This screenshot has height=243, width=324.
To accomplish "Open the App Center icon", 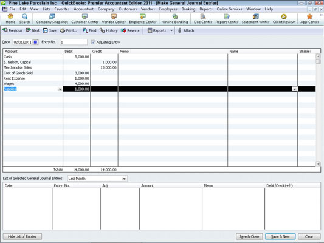I will click(309, 16).
